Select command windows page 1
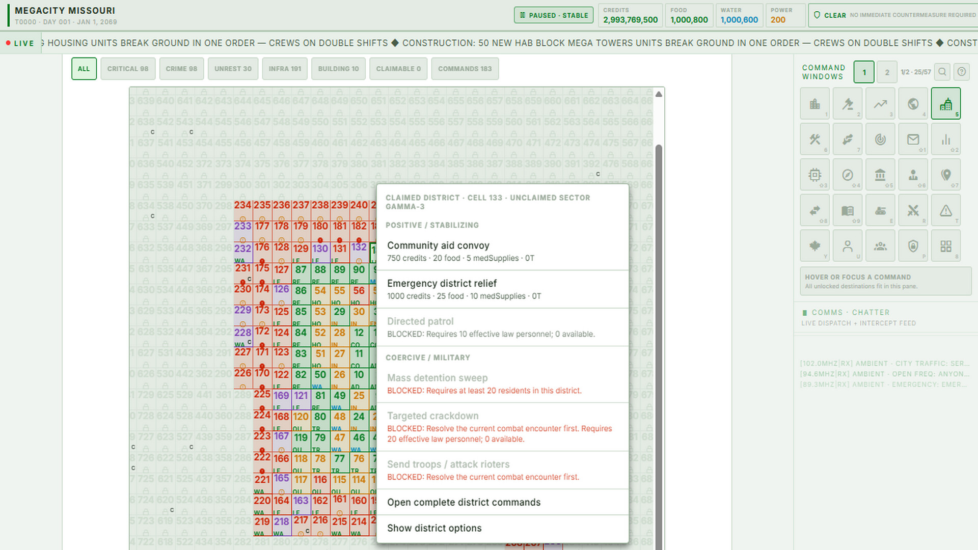 [864, 72]
